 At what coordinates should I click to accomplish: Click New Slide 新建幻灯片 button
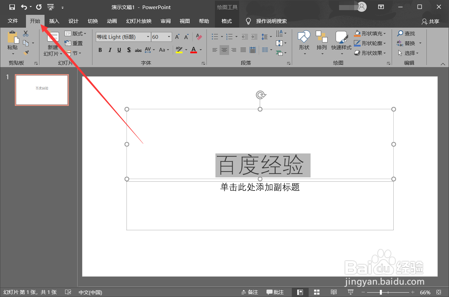[53, 44]
